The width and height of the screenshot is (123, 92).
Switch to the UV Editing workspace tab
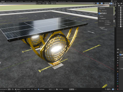[x=20, y=1]
